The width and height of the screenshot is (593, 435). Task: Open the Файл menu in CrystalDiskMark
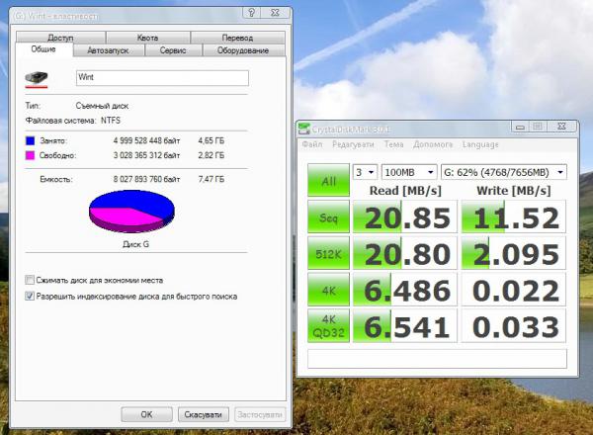click(x=312, y=144)
